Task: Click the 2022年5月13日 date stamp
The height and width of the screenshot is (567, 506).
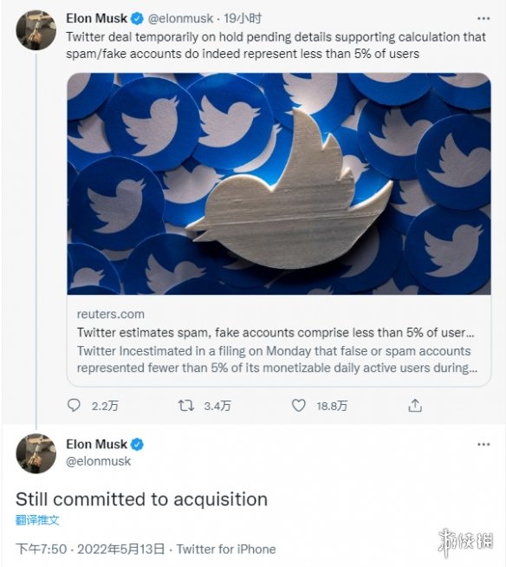Action: pos(121,549)
